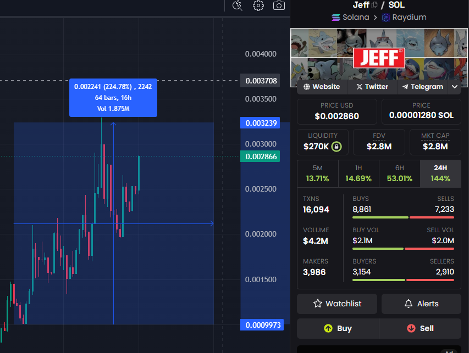The height and width of the screenshot is (353, 469).
Task: Click the buy vol versus sell vol bar
Action: 403,249
